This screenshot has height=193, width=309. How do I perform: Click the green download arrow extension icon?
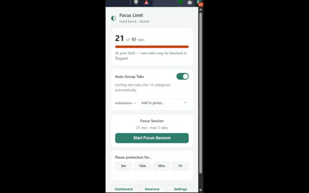(181, 2)
